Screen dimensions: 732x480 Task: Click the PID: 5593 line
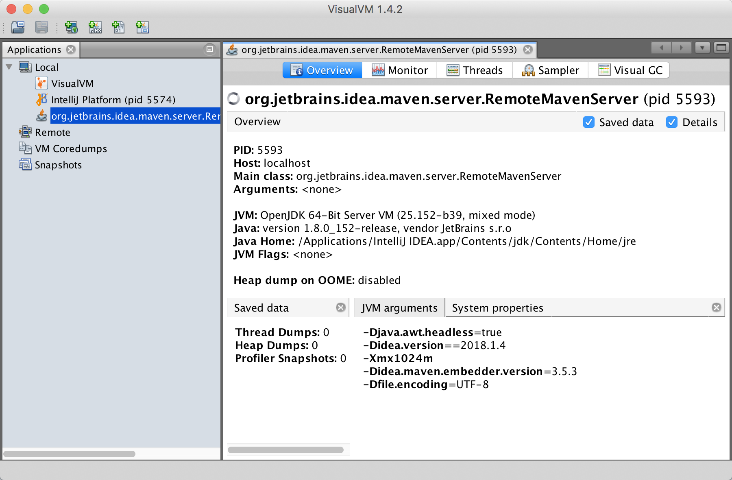258,150
